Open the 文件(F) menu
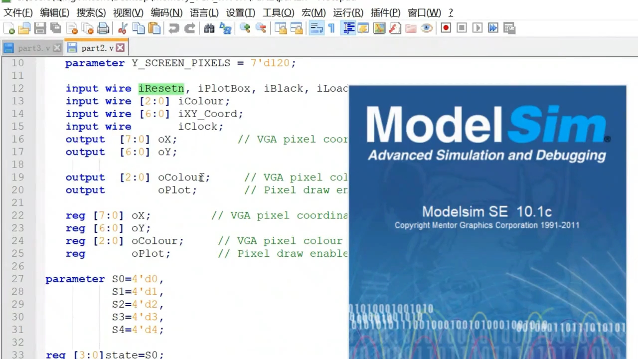The image size is (638, 359). pyautogui.click(x=18, y=12)
